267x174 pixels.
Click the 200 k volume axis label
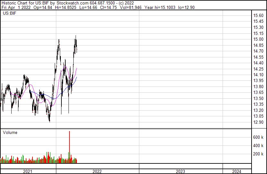(x=258, y=154)
